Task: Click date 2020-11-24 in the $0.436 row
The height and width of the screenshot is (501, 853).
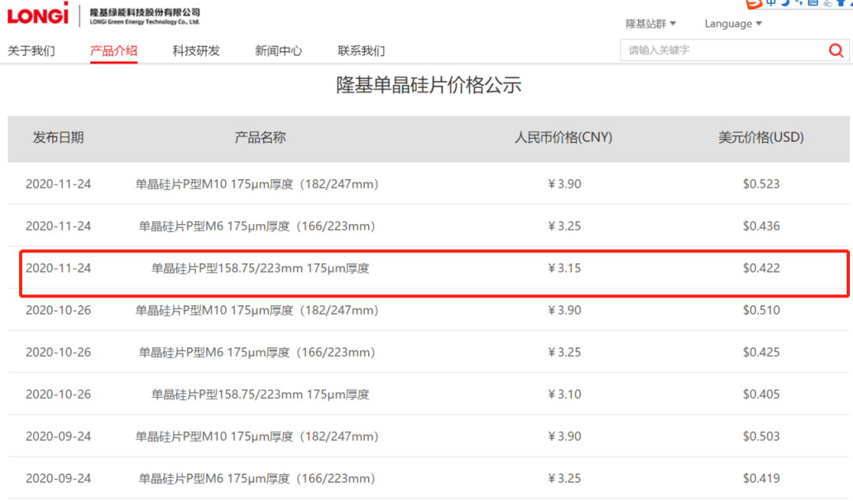Action: [x=58, y=226]
